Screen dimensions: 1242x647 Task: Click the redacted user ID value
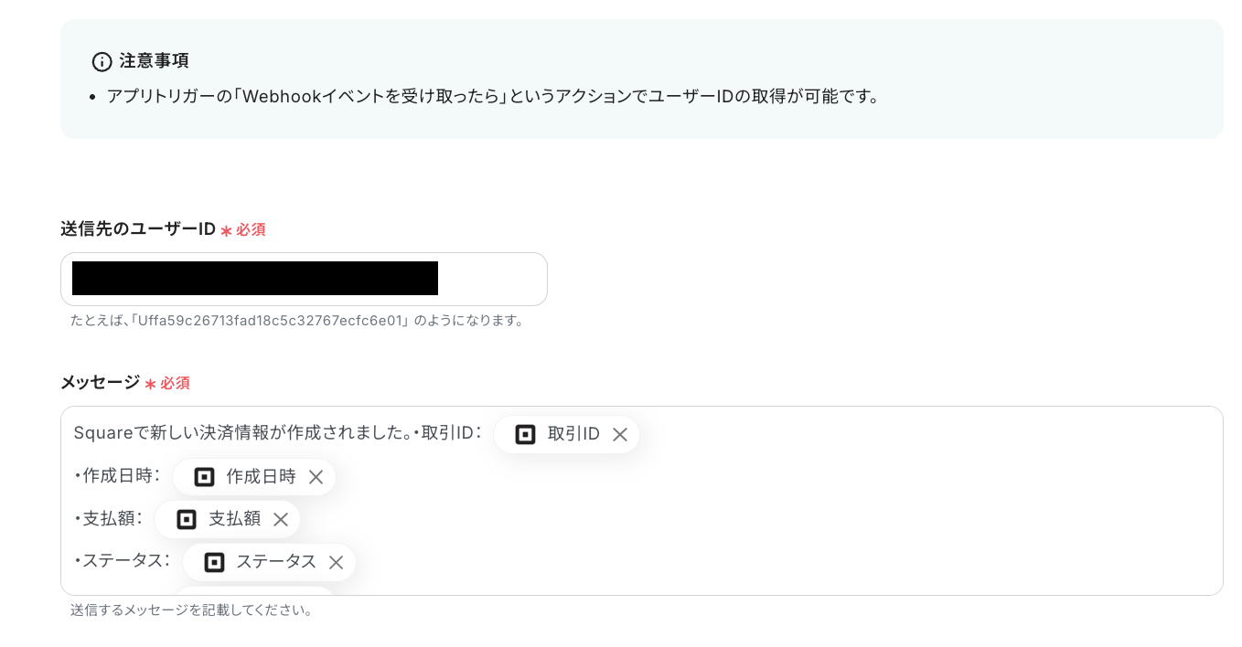[255, 279]
